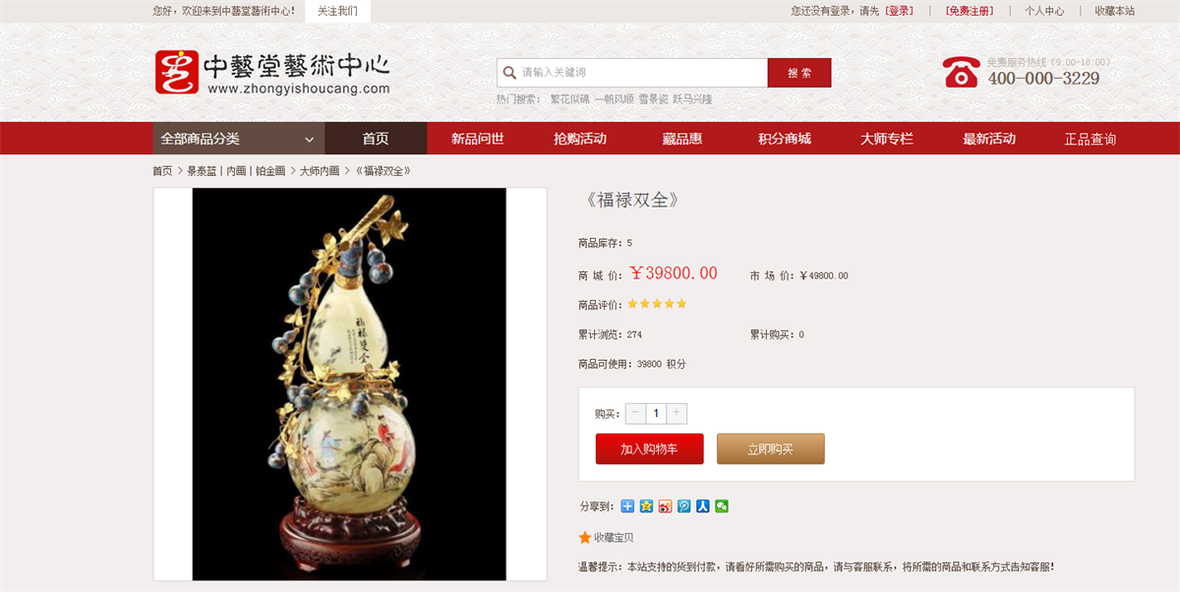Share via the blue plus share icon
Image resolution: width=1180 pixels, height=592 pixels.
(x=627, y=506)
